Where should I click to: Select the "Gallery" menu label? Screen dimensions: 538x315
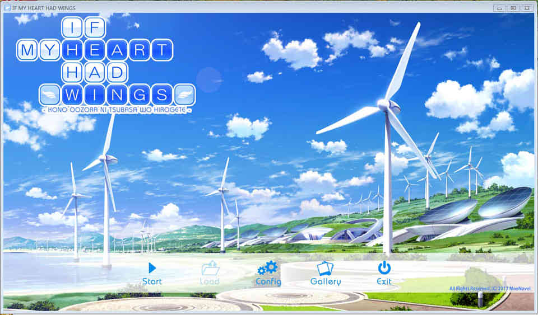pos(325,281)
